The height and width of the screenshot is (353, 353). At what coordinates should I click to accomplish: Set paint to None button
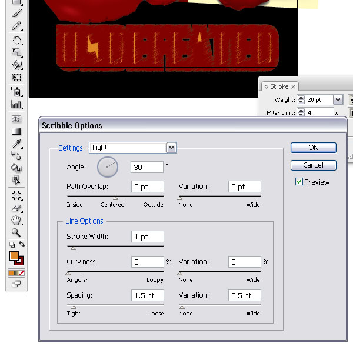tap(22, 273)
